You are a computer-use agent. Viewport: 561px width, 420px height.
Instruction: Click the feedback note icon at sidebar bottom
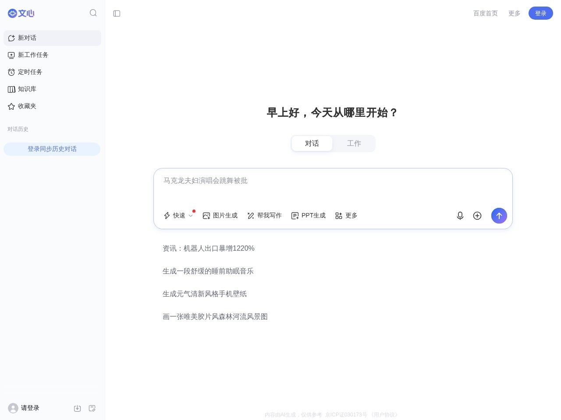92,408
